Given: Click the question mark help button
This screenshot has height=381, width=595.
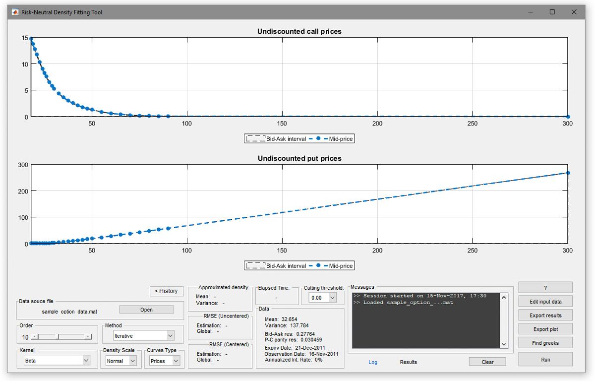Looking at the screenshot, I should coord(545,287).
